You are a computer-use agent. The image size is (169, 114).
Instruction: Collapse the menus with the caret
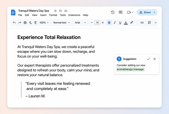pyautogui.click(x=156, y=23)
